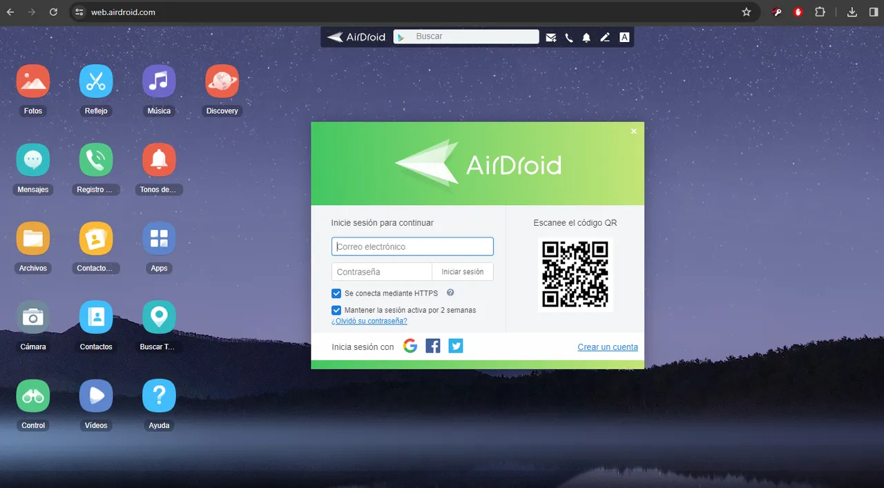The height and width of the screenshot is (488, 884).
Task: Close the AirDroid login dialog
Action: [633, 131]
